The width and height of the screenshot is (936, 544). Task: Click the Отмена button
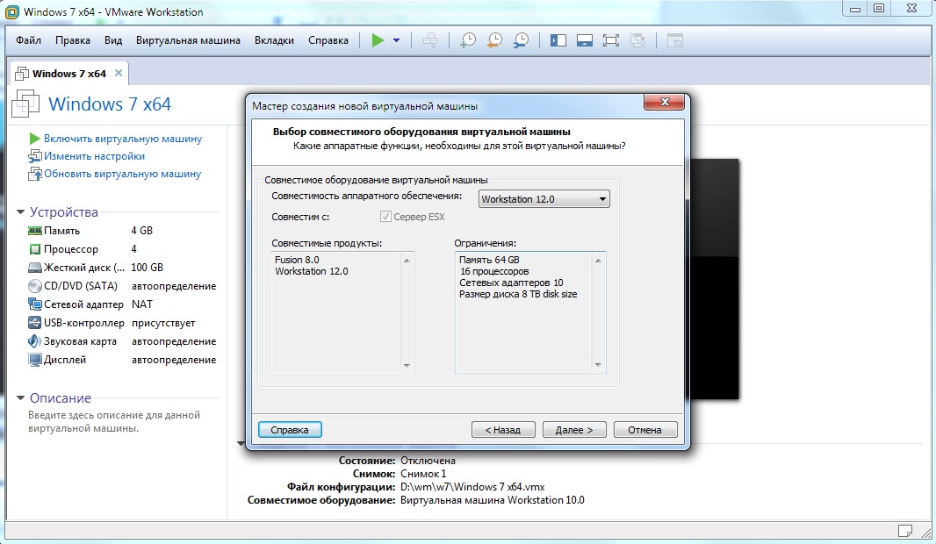[x=645, y=429]
